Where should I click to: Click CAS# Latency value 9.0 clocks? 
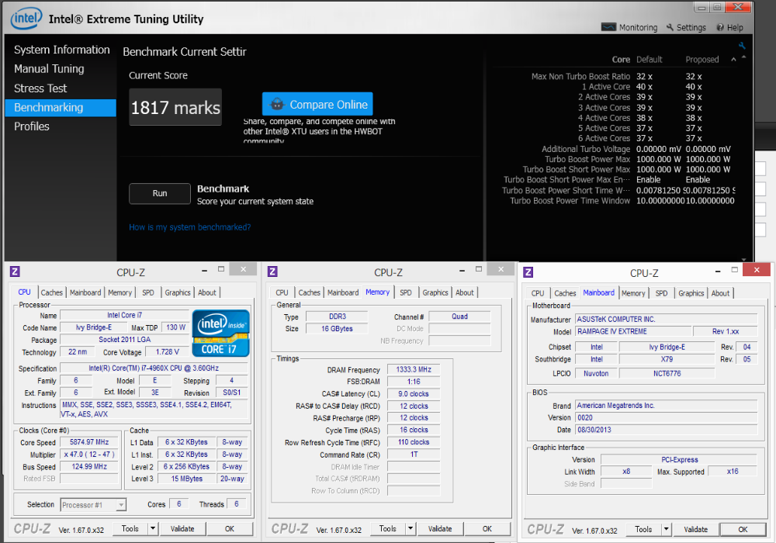414,393
